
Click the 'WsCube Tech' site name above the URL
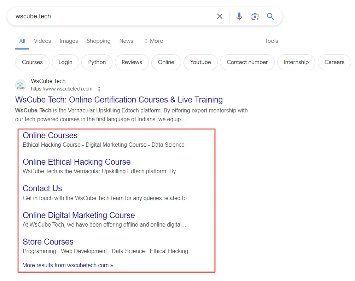coord(48,81)
